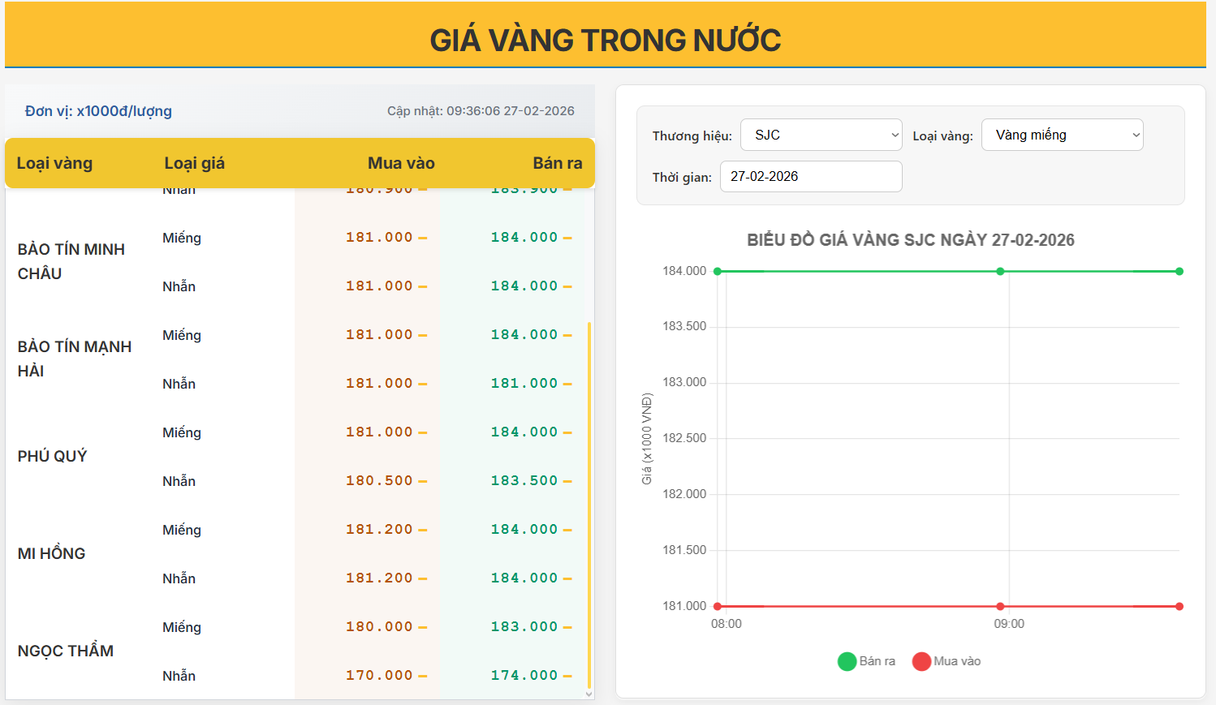Click the Thời gian date field 27-02-2026
Image resolution: width=1216 pixels, height=705 pixels.
click(x=811, y=176)
